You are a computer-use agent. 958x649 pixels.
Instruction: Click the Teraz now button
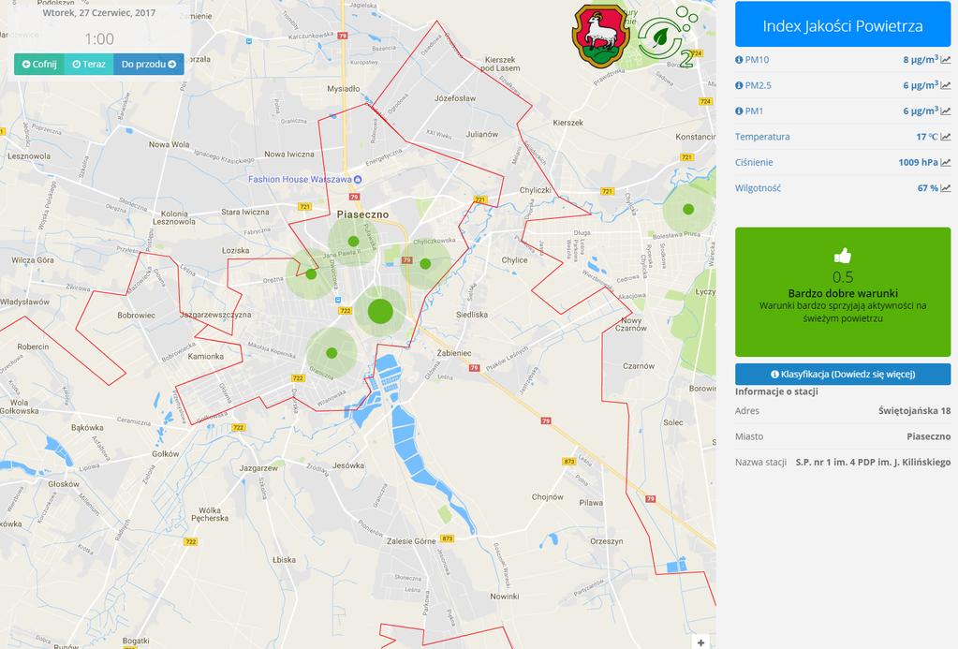(89, 65)
